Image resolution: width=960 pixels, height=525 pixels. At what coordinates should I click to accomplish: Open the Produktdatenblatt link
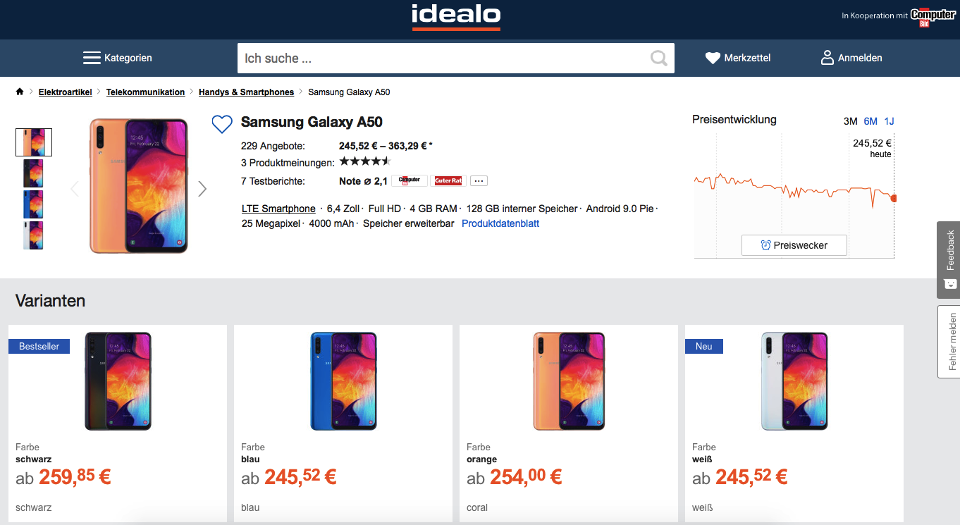click(500, 223)
